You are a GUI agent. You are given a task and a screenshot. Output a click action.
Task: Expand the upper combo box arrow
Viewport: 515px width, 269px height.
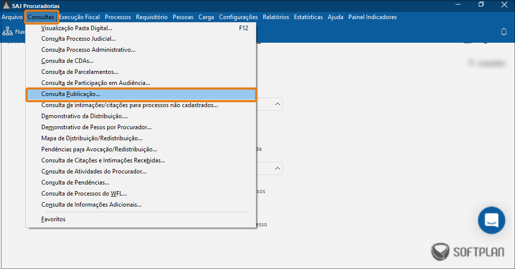coord(277,104)
